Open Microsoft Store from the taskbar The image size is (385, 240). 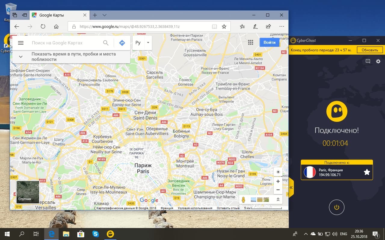(x=81, y=234)
